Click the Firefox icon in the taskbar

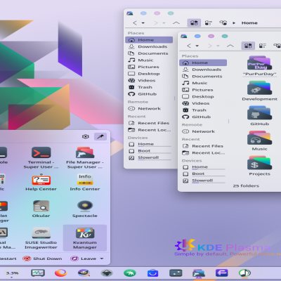(60, 273)
